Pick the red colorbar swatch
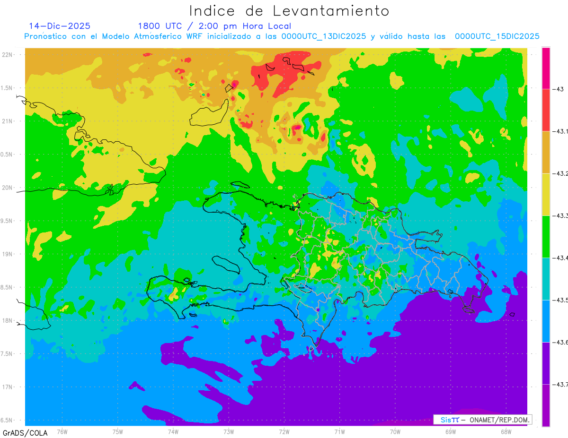This screenshot has width=568, height=438. click(x=546, y=110)
